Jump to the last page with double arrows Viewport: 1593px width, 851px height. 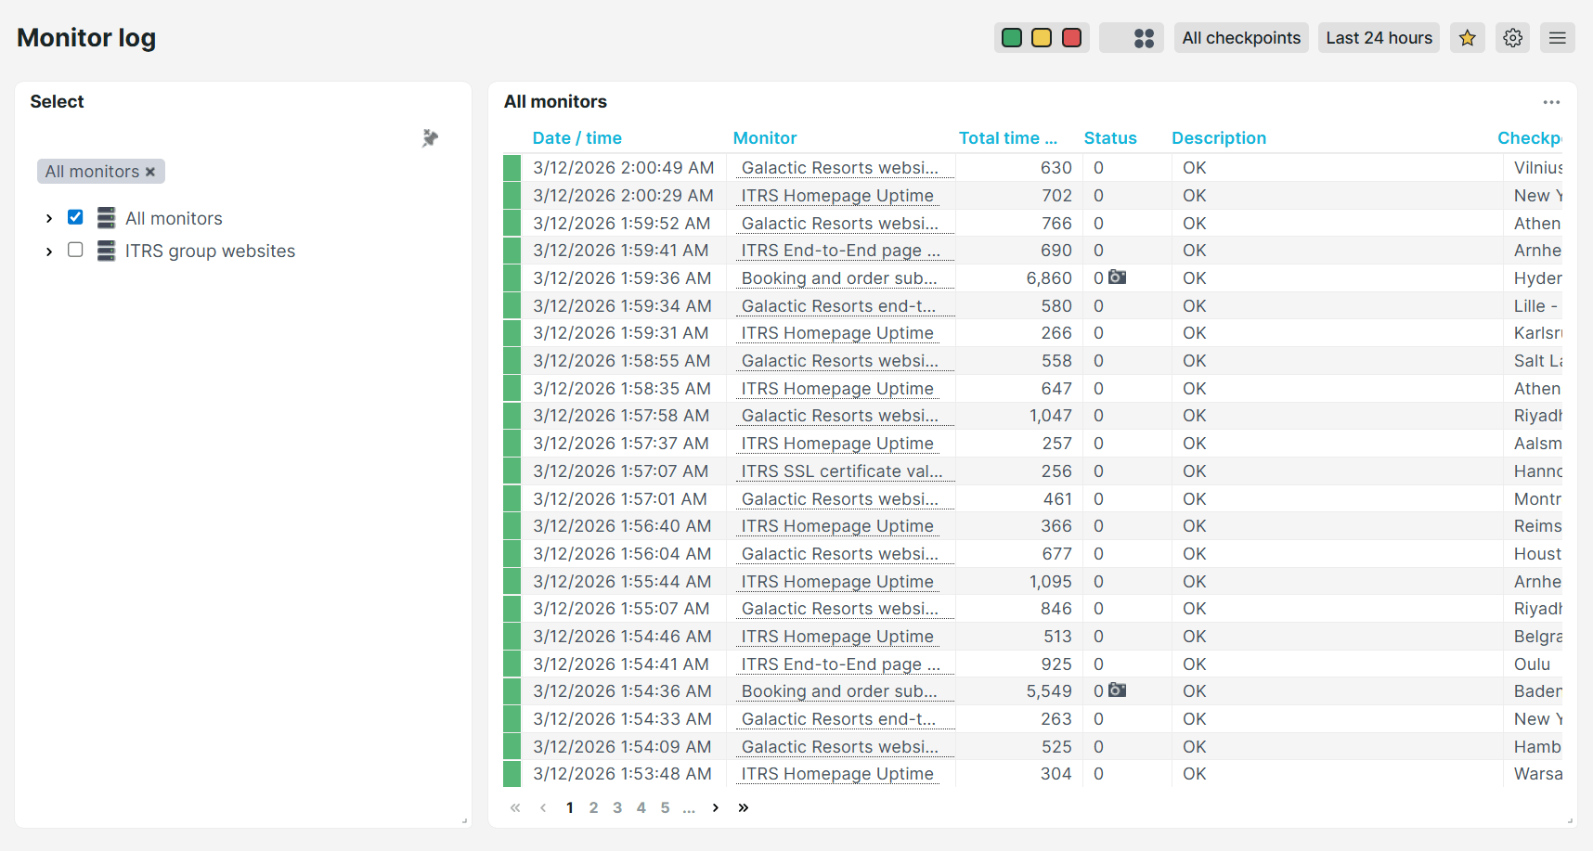pyautogui.click(x=743, y=807)
